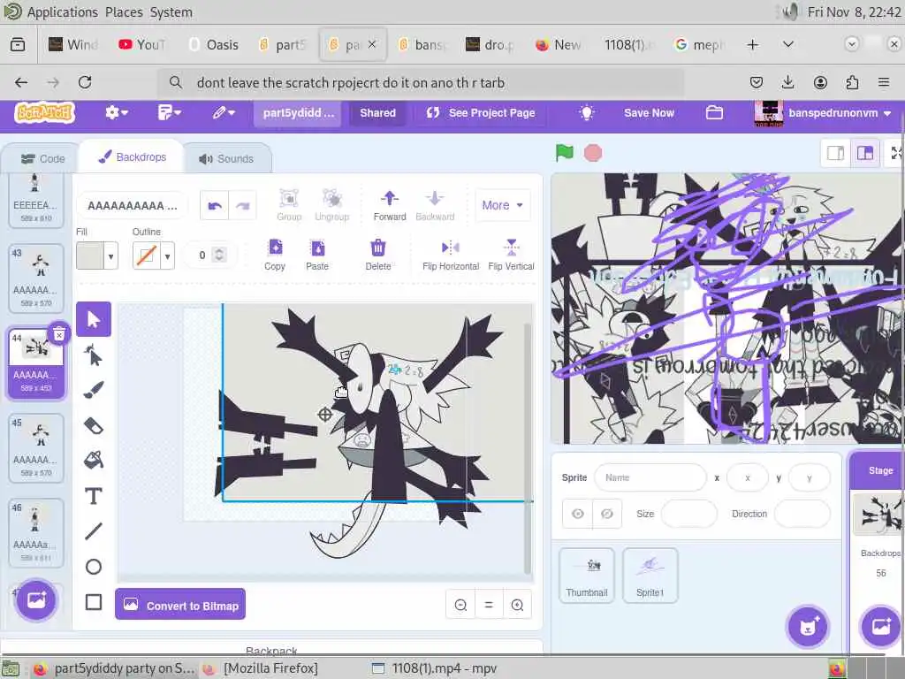The image size is (905, 679).
Task: Select the Sprite1 sprite thumbnail
Action: coord(650,576)
